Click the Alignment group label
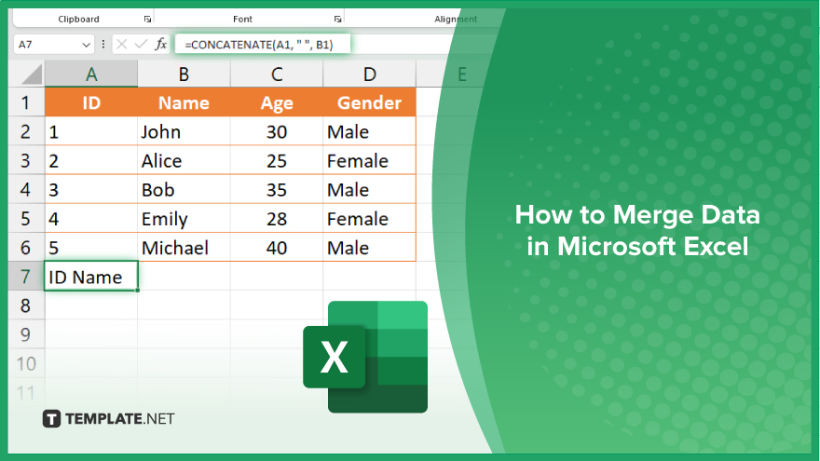The height and width of the screenshot is (461, 820). [456, 19]
